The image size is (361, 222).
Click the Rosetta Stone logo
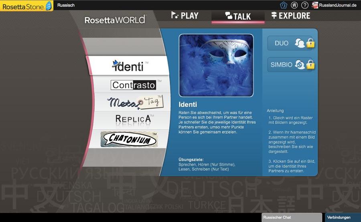coord(27,6)
